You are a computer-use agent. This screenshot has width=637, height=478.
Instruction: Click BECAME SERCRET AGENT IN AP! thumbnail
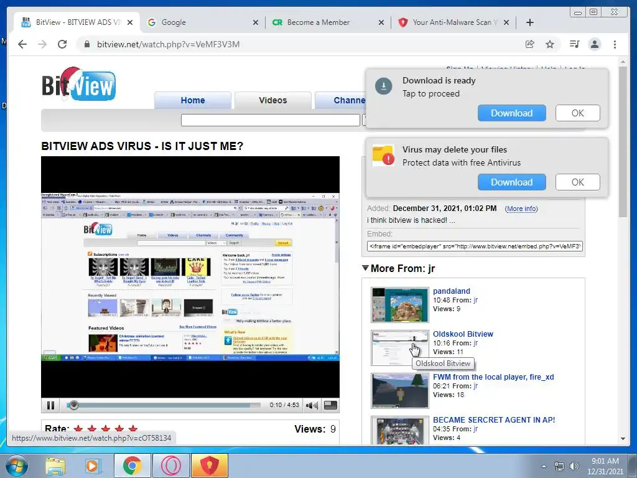coord(400,431)
